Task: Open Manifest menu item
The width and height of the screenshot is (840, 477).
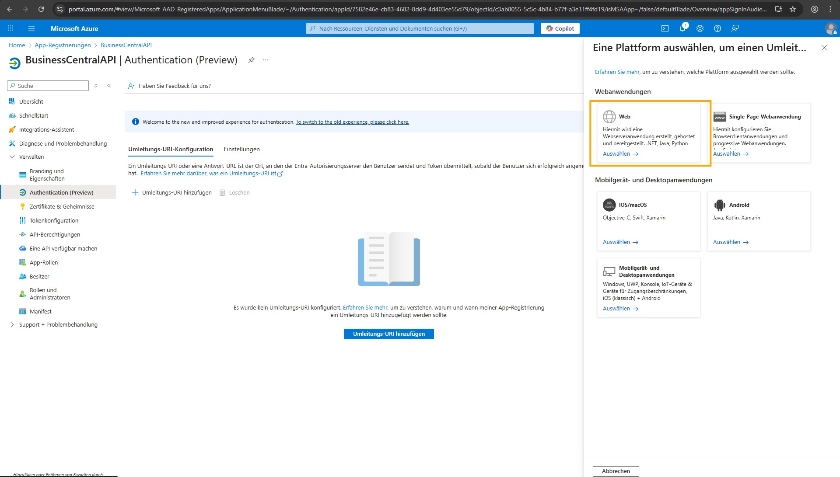Action: coord(41,311)
